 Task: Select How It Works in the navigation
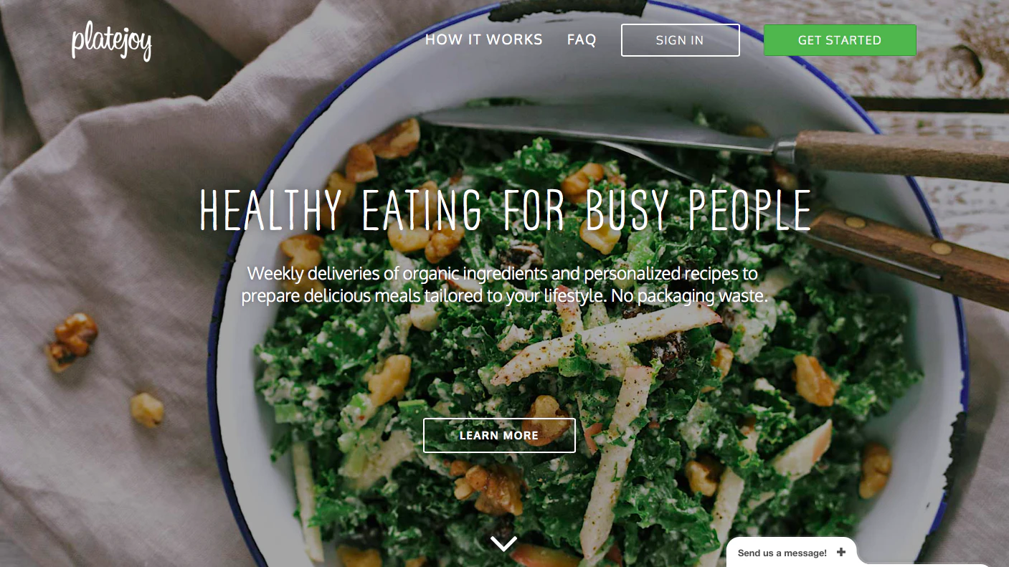point(484,39)
